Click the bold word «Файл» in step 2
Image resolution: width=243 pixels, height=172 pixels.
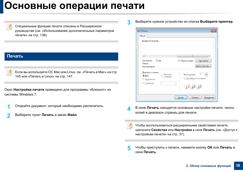[72, 115]
